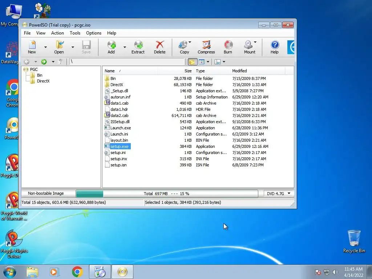Select the PGC root node in tree

pyautogui.click(x=34, y=69)
